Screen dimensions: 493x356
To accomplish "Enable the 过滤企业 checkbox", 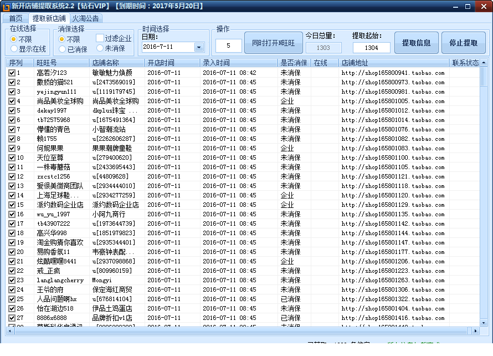I will pos(100,38).
